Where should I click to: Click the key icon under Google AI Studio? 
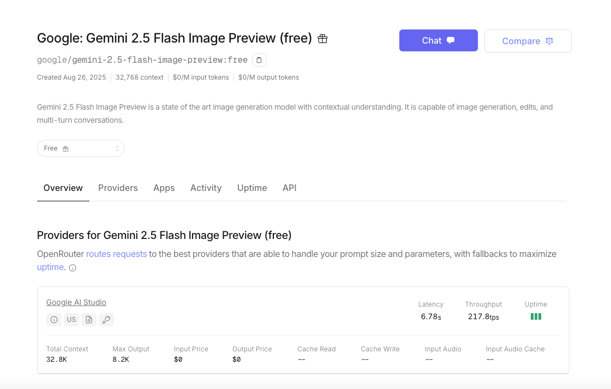pos(106,320)
